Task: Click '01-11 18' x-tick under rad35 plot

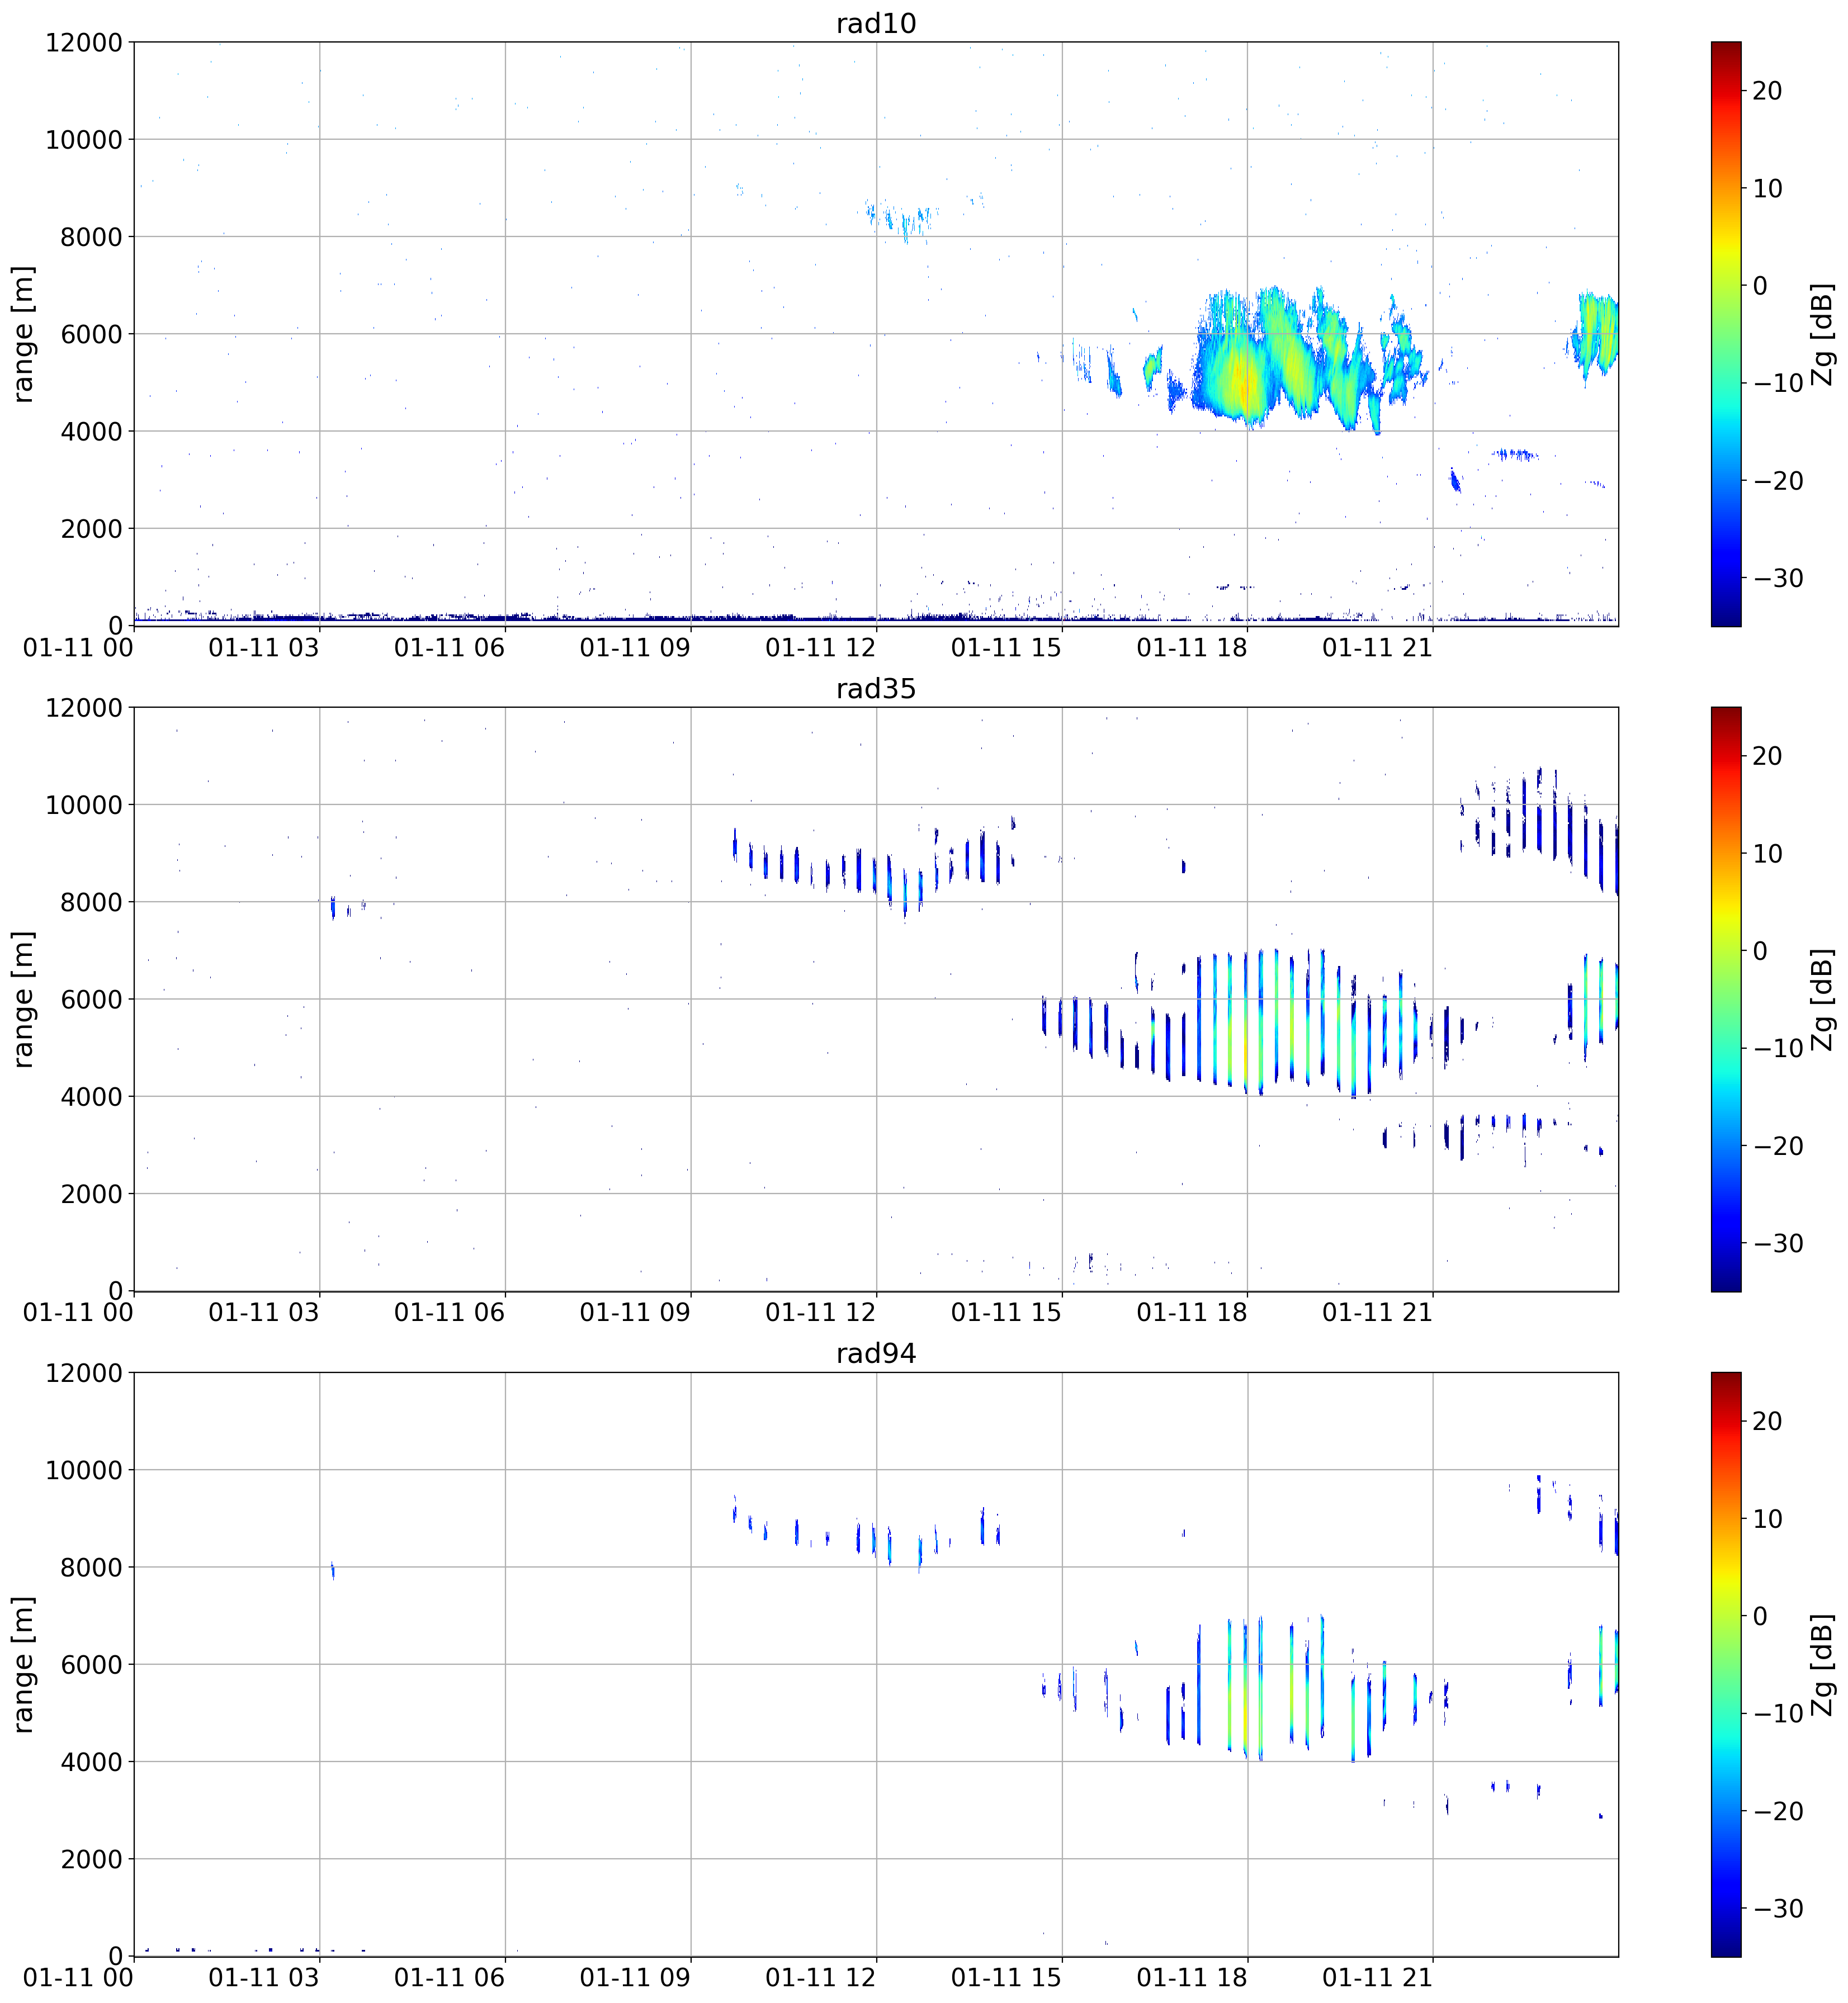Action: pyautogui.click(x=1192, y=1313)
